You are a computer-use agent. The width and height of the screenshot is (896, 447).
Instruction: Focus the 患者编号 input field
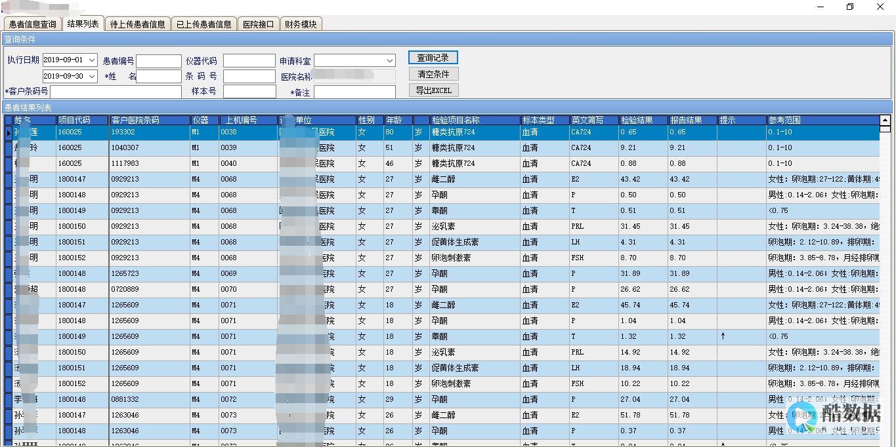pos(158,61)
